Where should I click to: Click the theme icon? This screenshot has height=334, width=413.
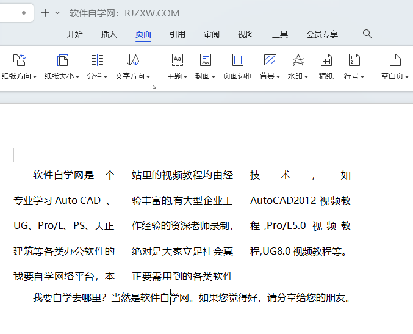(x=178, y=60)
